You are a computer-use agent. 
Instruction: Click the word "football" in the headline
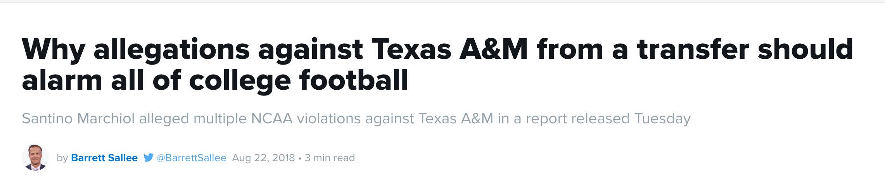point(354,80)
